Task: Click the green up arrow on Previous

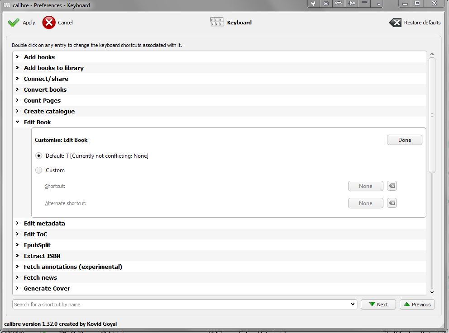Action: [406, 304]
